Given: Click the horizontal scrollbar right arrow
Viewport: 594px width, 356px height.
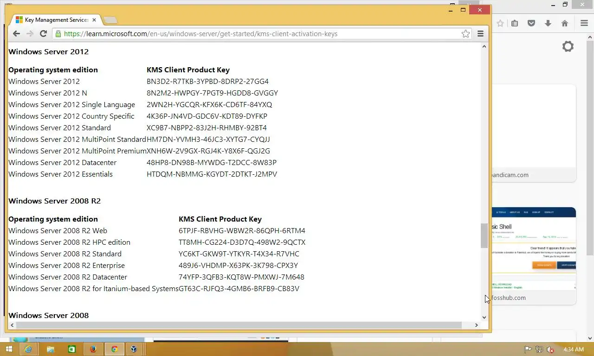Looking at the screenshot, I should tap(476, 325).
